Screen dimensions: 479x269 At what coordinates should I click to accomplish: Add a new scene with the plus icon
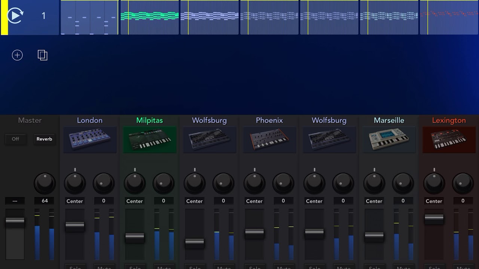pyautogui.click(x=17, y=55)
